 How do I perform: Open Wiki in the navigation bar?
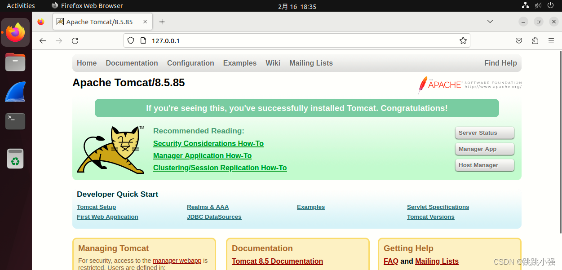pyautogui.click(x=273, y=63)
